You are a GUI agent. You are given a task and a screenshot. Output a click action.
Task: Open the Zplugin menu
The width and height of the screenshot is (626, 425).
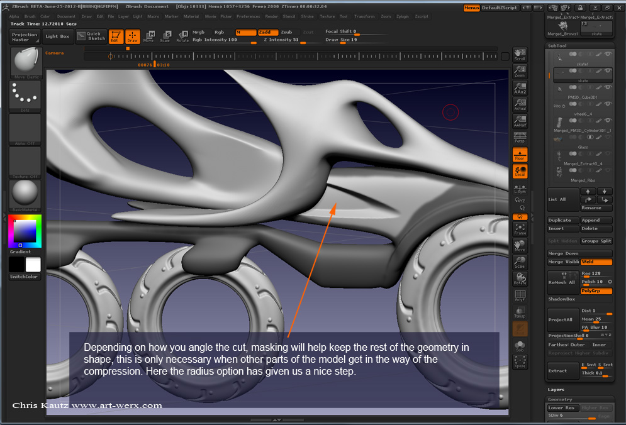403,17
